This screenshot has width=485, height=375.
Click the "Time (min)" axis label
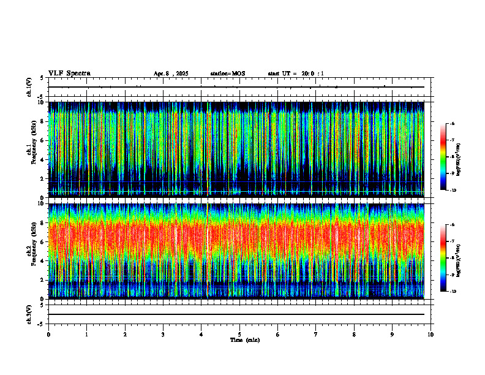245,340
